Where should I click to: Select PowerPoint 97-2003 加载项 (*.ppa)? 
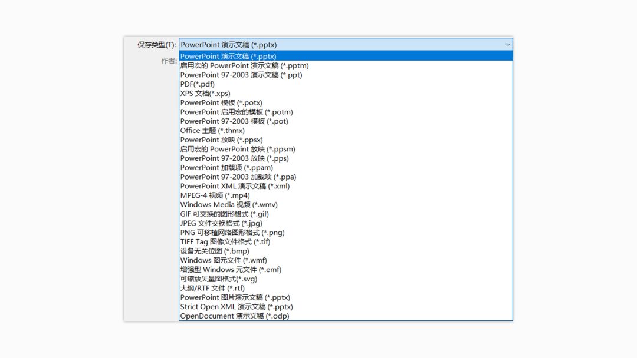click(346, 177)
